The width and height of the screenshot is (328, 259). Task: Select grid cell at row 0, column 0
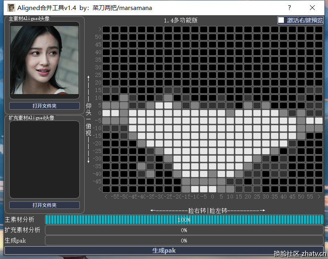coord(212,113)
